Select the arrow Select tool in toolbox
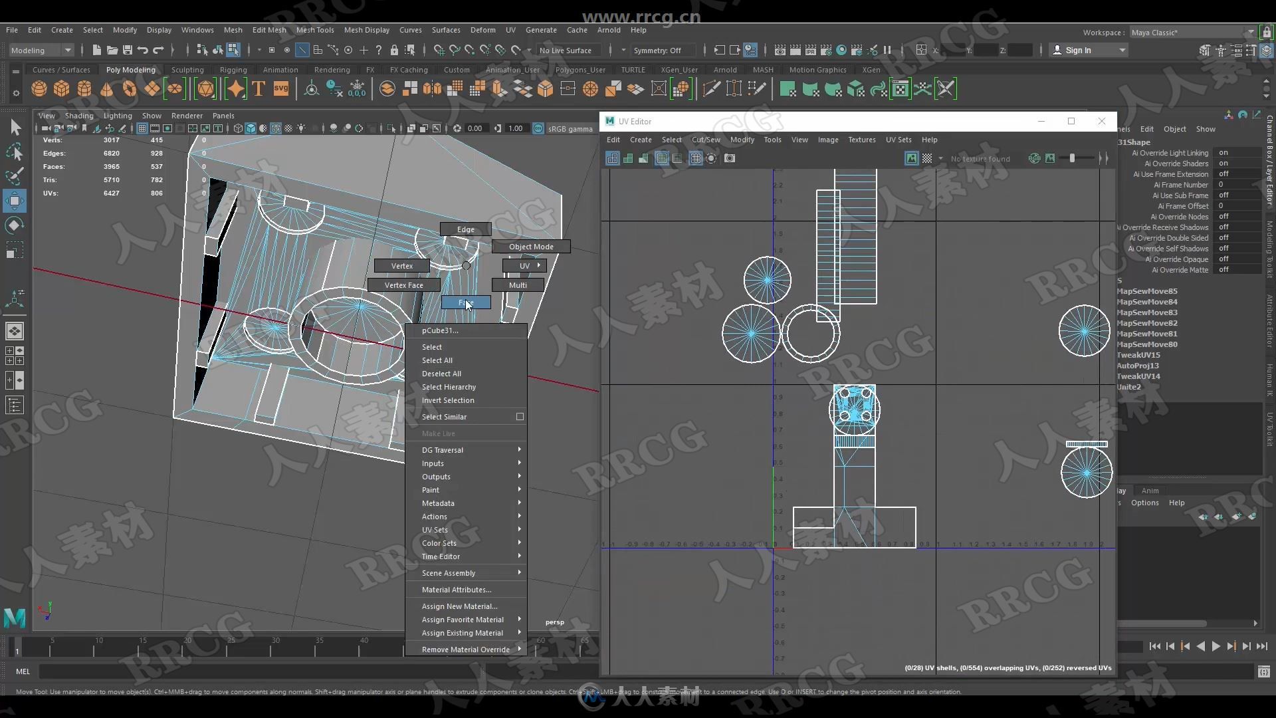The height and width of the screenshot is (718, 1276). (x=15, y=127)
